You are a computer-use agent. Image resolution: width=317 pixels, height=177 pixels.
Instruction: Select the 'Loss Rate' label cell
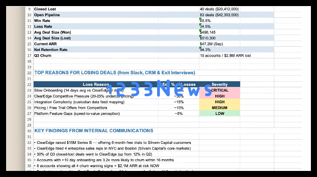coord(96,27)
